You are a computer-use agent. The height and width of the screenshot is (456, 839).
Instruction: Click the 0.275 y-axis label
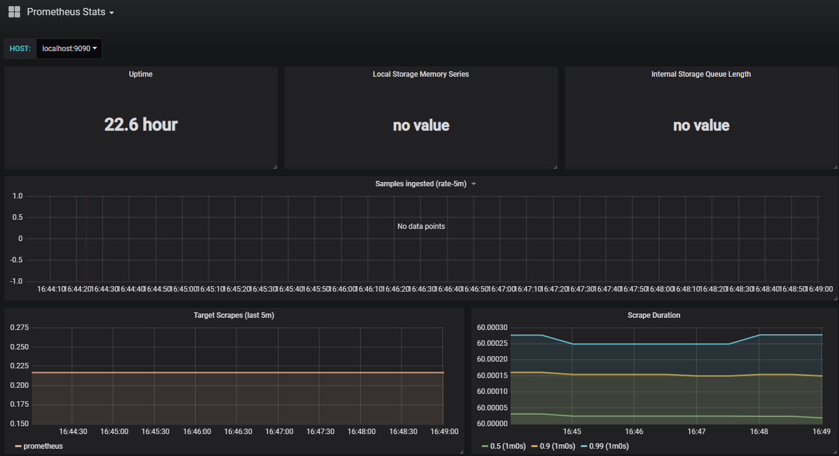[19, 328]
